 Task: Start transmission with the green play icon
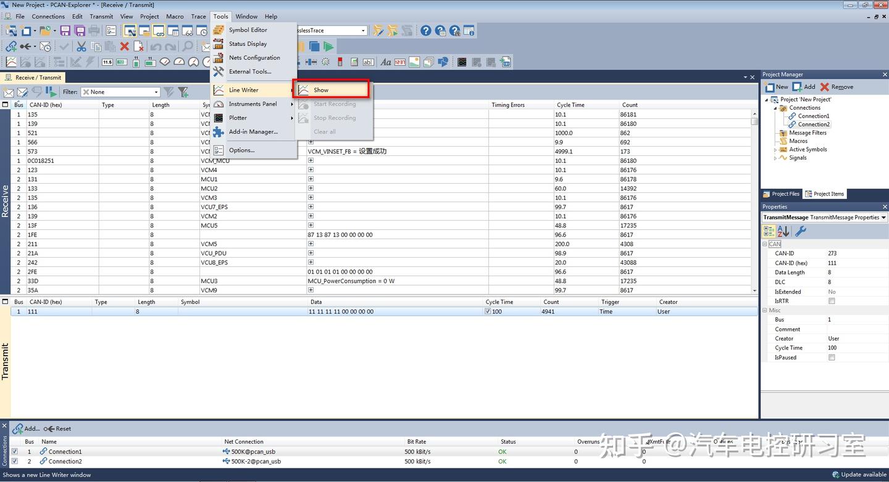tap(329, 46)
